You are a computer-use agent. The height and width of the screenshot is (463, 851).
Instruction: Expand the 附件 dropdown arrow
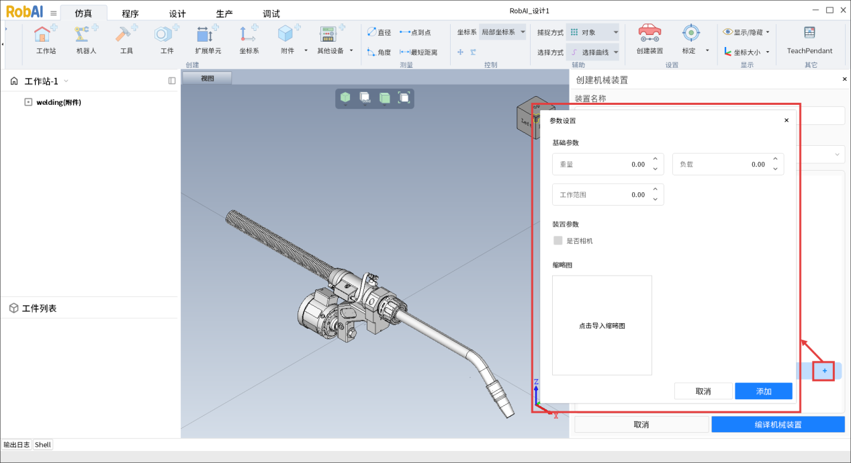tap(306, 50)
